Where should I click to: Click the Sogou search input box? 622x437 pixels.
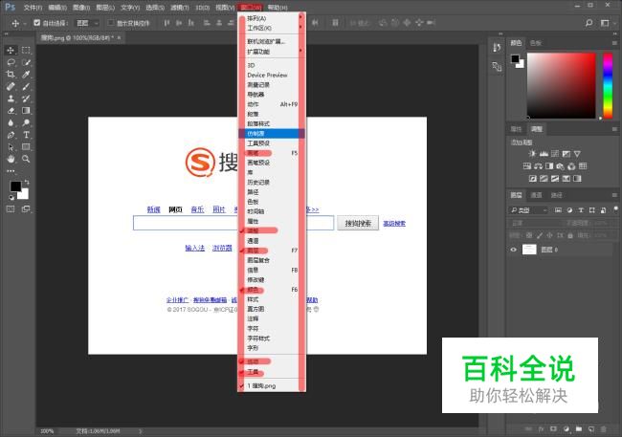pos(233,223)
